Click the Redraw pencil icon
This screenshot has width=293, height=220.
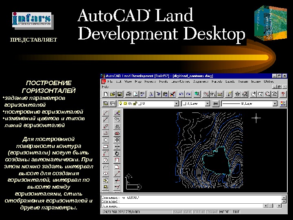point(229,94)
